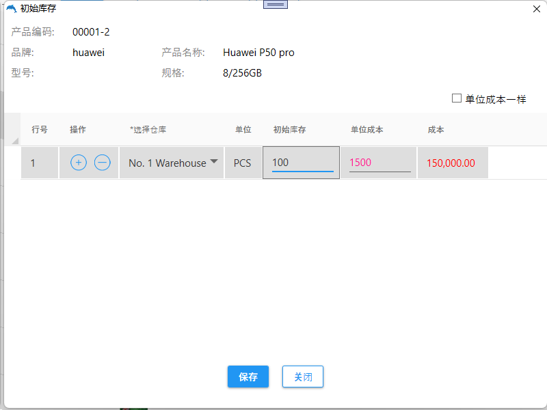Image resolution: width=547 pixels, height=410 pixels.
Task: Click the *选择仓库 column header
Action: [148, 130]
